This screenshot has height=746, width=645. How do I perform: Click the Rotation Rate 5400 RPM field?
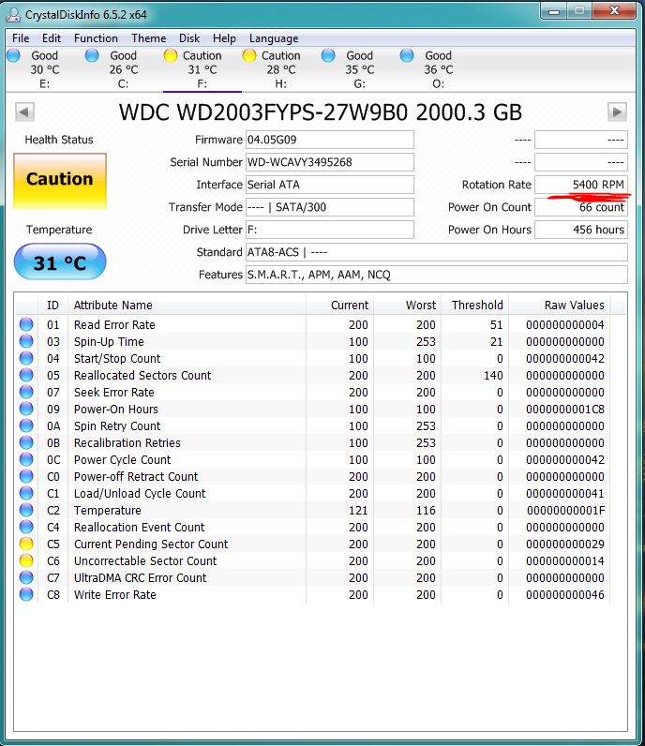[581, 185]
